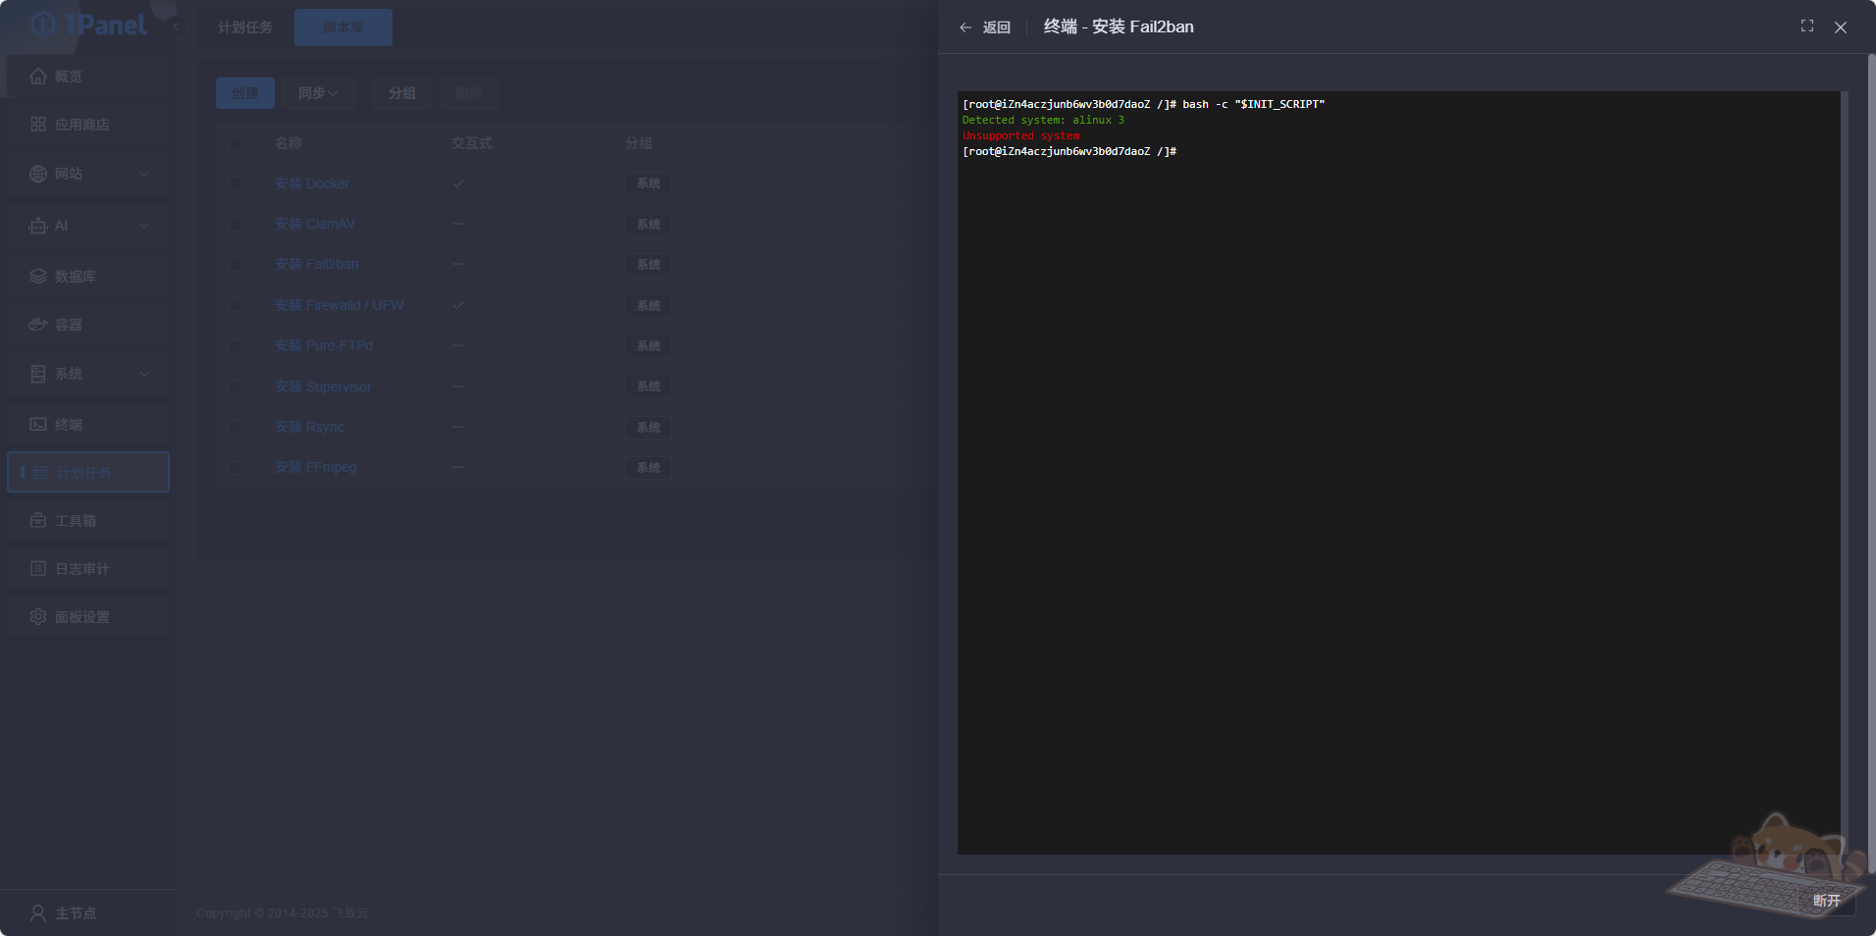
Task: Toggle the select-all checkbox in table header
Action: tap(234, 144)
